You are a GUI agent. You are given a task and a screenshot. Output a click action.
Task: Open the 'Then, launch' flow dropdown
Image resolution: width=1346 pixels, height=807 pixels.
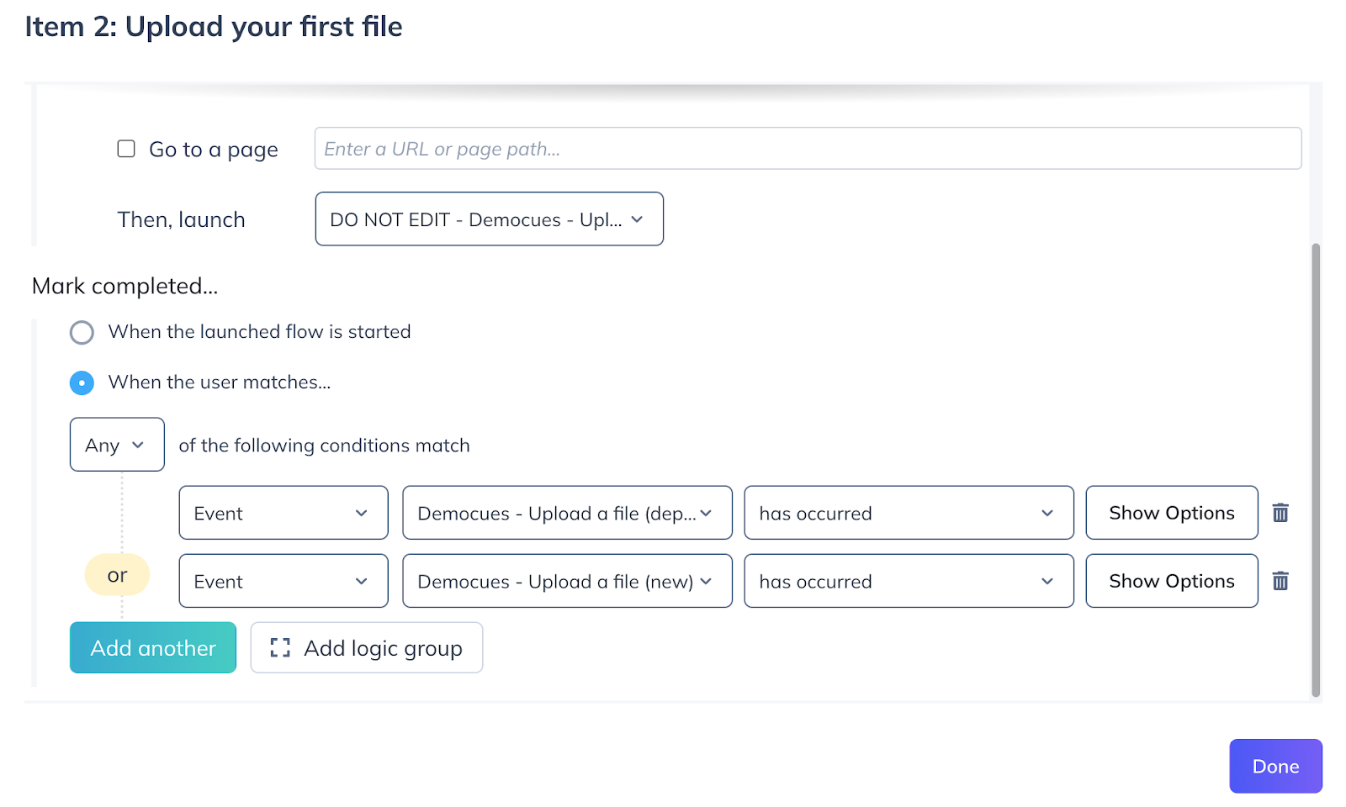tap(489, 219)
